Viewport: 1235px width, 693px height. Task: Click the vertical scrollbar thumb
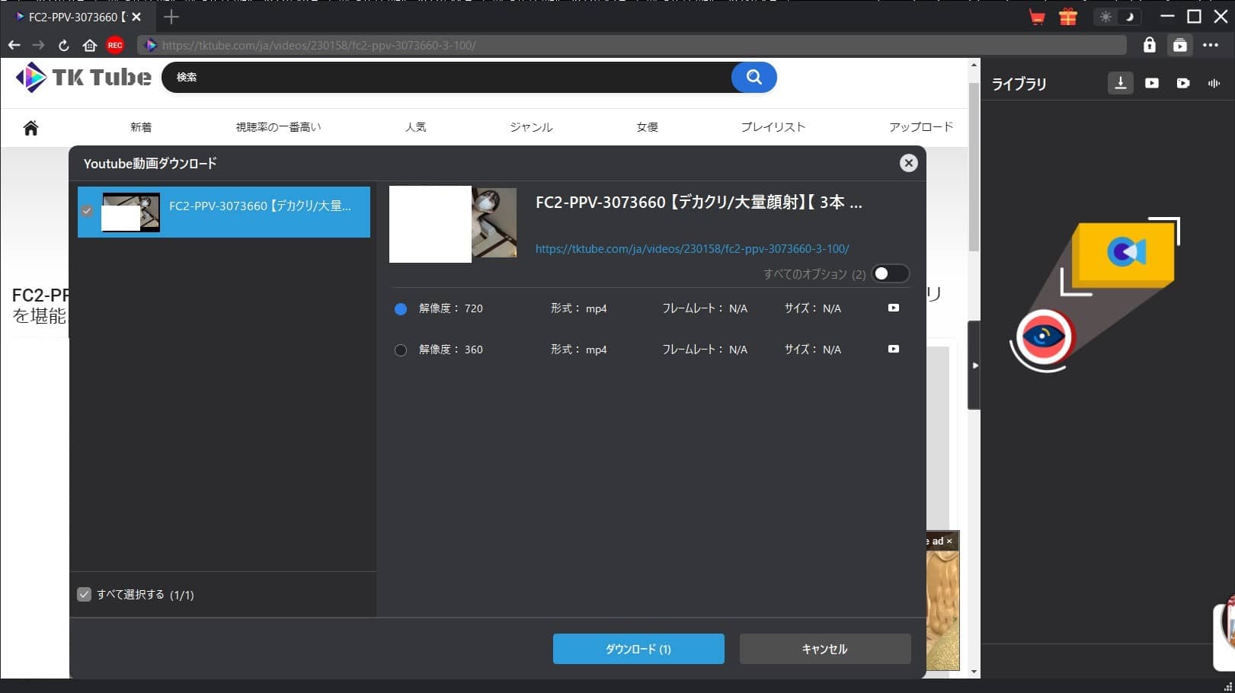point(974,168)
